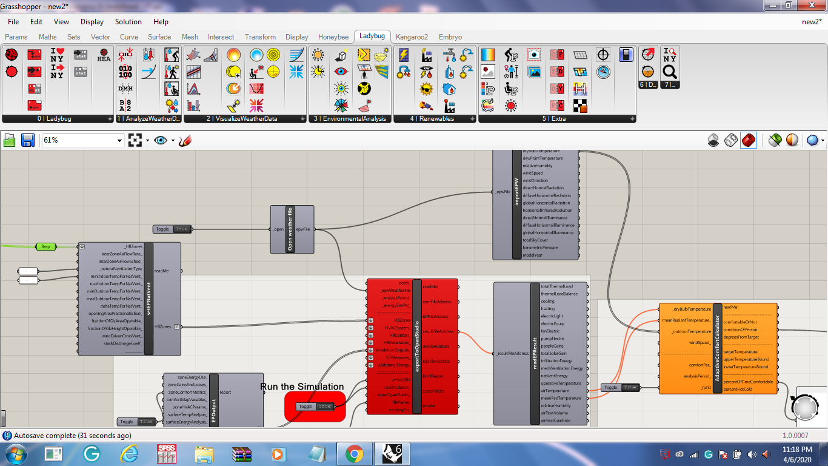Select the magnifying glass search icon
Screen dimensions: 828x466
tap(670, 72)
